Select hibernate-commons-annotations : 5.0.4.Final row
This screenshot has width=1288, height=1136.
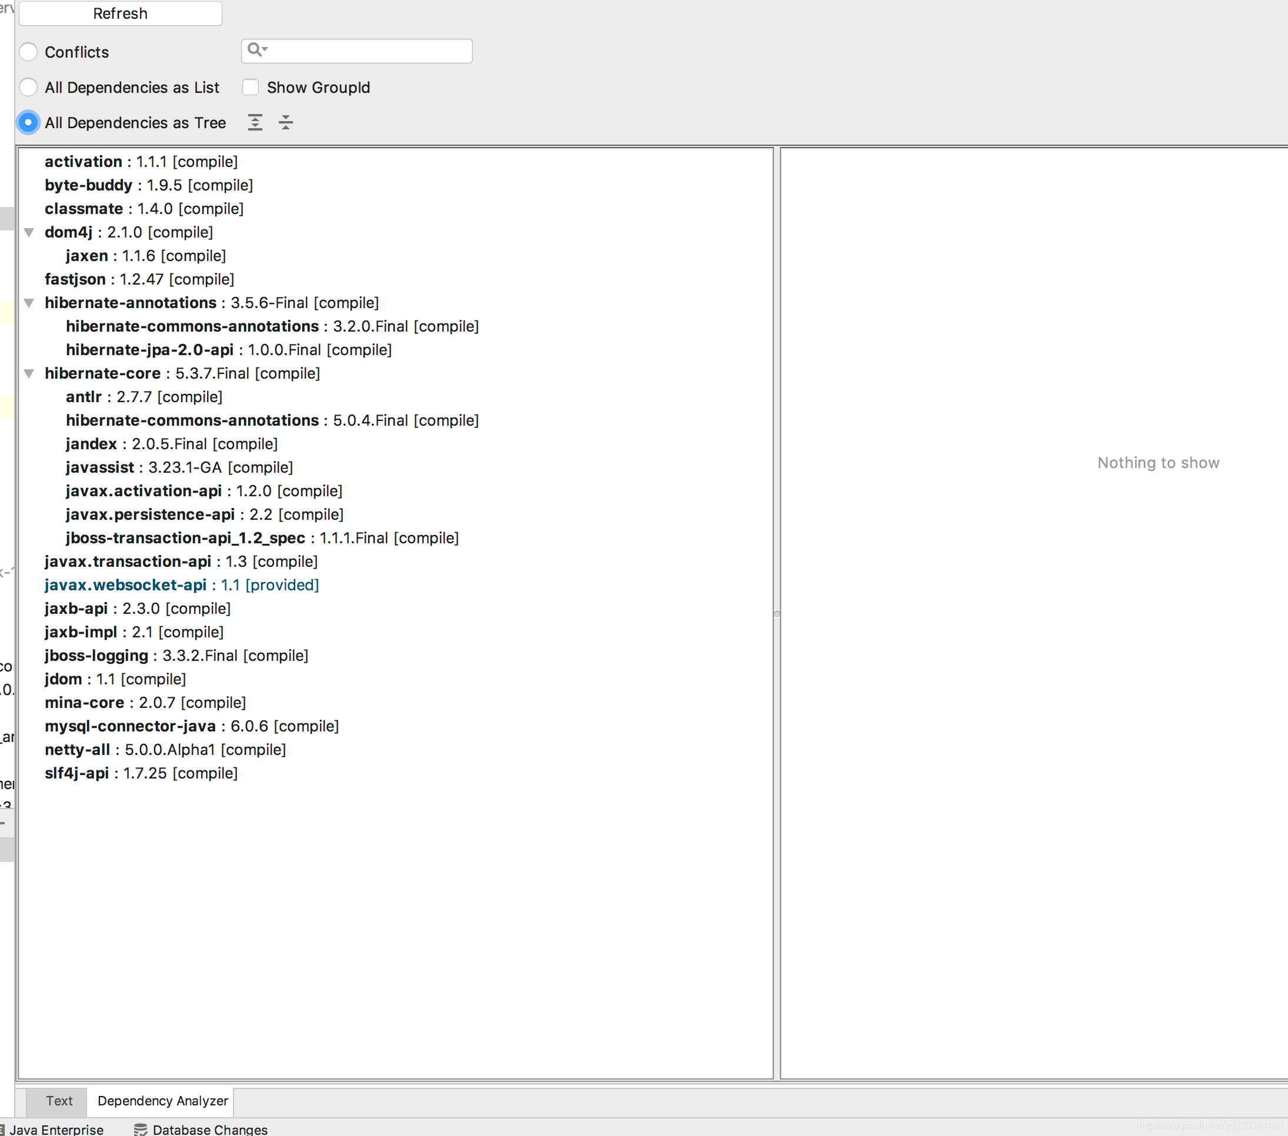(272, 420)
